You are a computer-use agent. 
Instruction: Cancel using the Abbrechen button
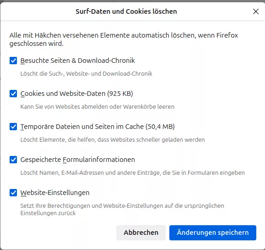[x=141, y=233]
